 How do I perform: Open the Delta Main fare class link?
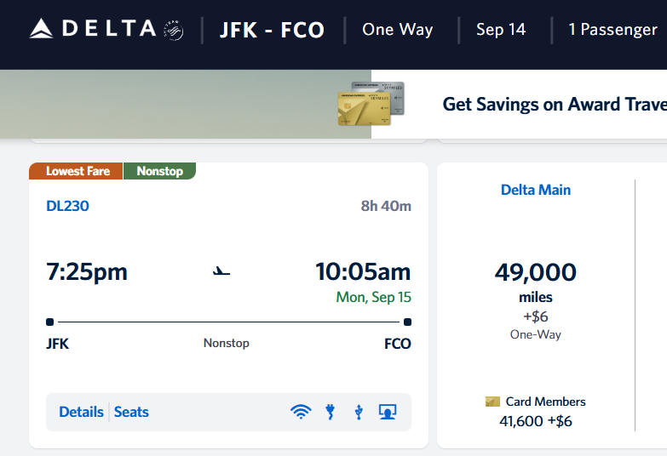[x=536, y=190]
